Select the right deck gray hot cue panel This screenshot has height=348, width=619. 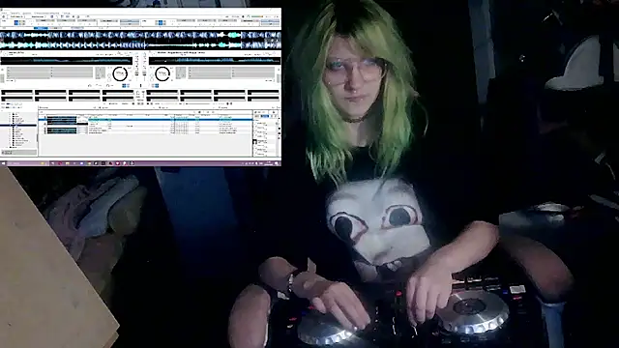[x=231, y=72]
